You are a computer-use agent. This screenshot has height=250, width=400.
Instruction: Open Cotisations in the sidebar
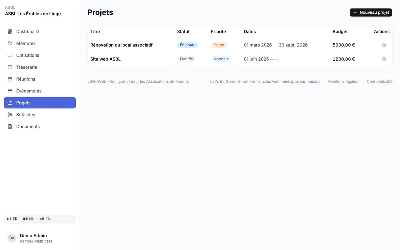40,55
